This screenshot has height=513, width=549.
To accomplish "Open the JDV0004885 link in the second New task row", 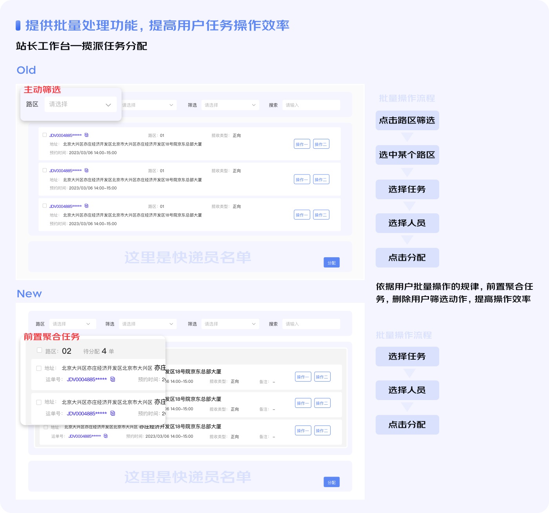I will [x=87, y=414].
